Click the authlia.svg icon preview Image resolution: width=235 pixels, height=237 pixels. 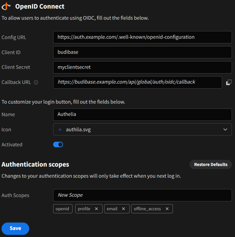(x=60, y=130)
